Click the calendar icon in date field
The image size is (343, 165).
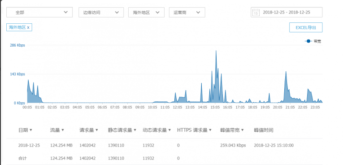coord(256,13)
